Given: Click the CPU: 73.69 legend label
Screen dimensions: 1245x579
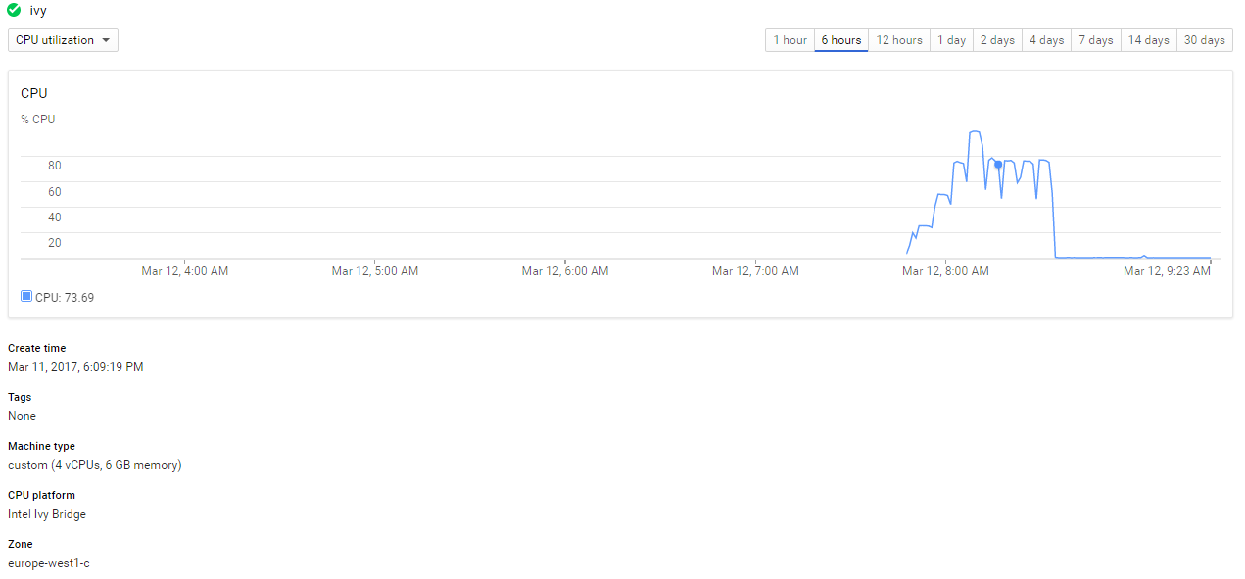Looking at the screenshot, I should [x=65, y=297].
